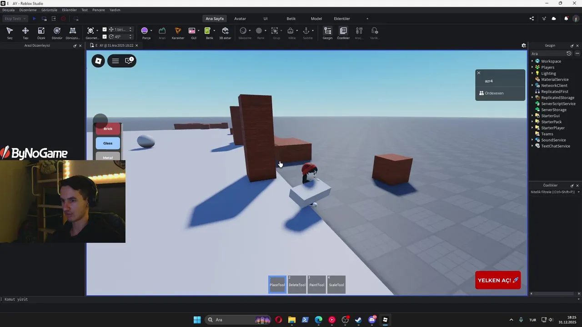The width and height of the screenshot is (582, 327).
Task: Expand the StarterPlayer tree node
Action: point(532,128)
